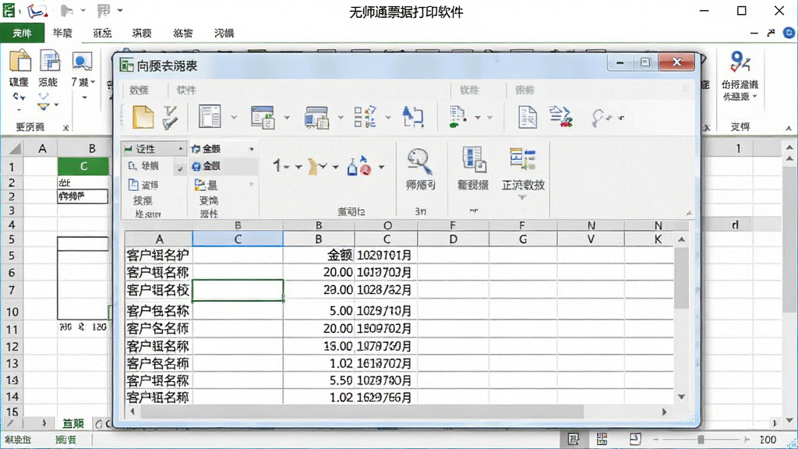This screenshot has height=449, width=798.
Task: Click the select-all corner triangle in the main window
Action: tap(14, 149)
